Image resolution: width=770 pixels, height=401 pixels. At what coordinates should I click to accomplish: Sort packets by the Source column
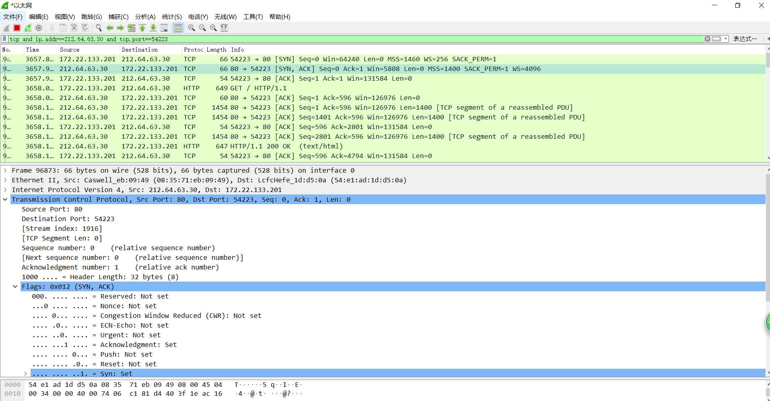[x=89, y=50]
